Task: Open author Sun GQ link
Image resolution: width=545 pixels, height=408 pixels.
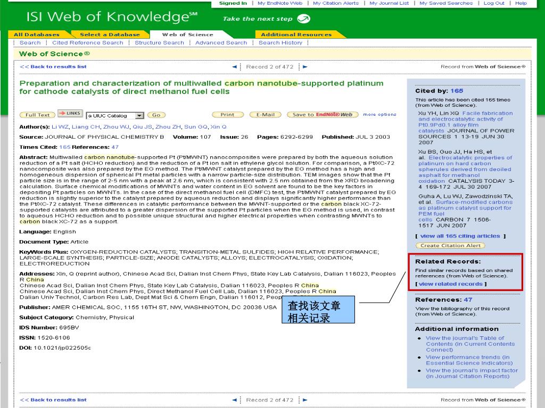Action: click(x=195, y=126)
